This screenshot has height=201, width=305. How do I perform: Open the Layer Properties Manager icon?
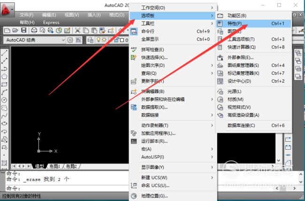click(x=90, y=40)
